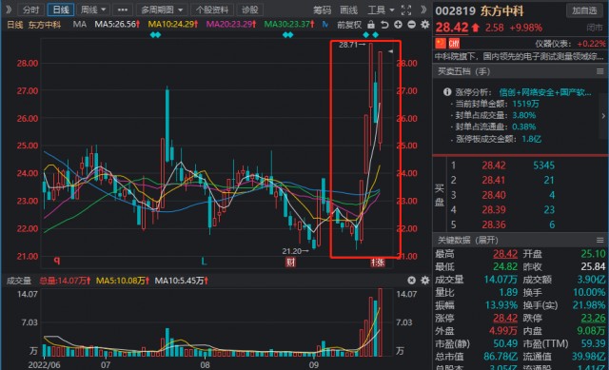Open chart settings via the top gear icon
The image size is (609, 370).
pyautogui.click(x=425, y=25)
